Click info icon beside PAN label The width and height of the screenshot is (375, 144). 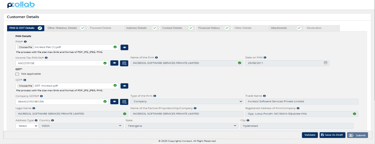(25, 42)
